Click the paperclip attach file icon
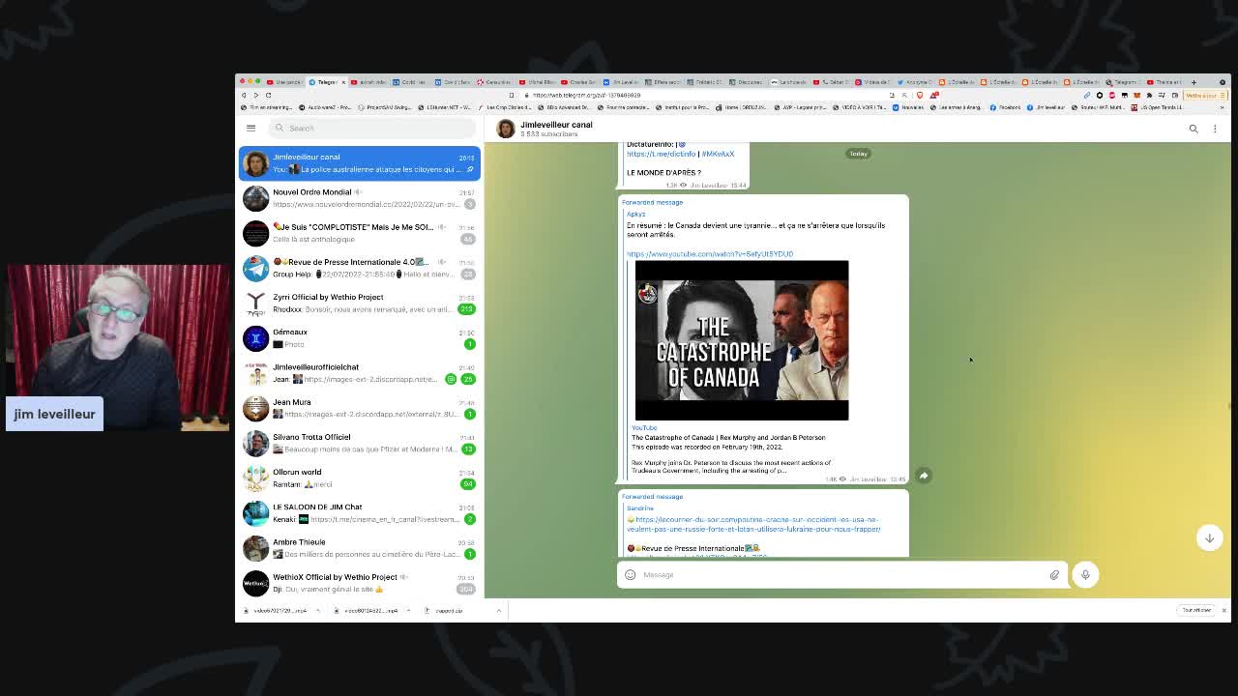Screen dimensions: 1238x696 (x=1054, y=575)
